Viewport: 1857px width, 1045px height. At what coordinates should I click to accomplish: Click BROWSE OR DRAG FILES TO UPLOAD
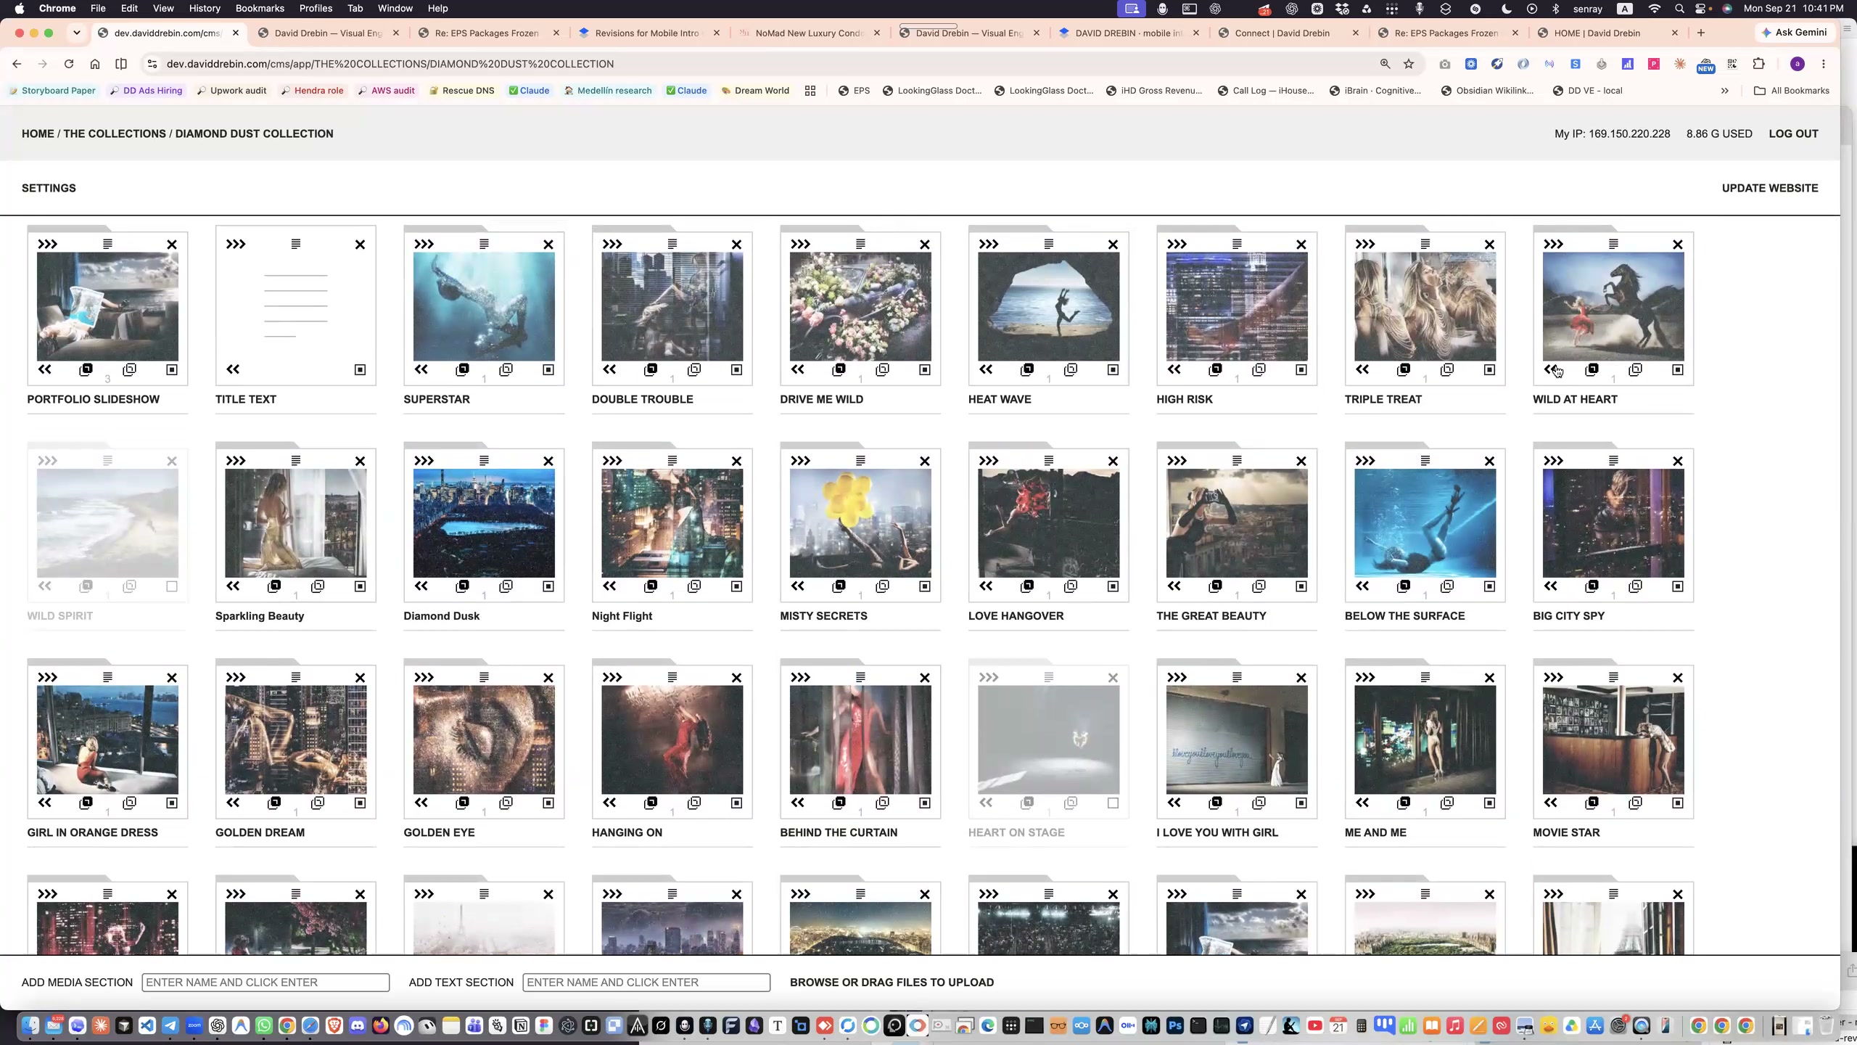click(x=892, y=982)
